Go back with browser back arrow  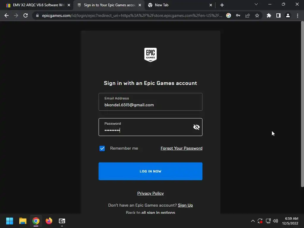[x=7, y=15]
